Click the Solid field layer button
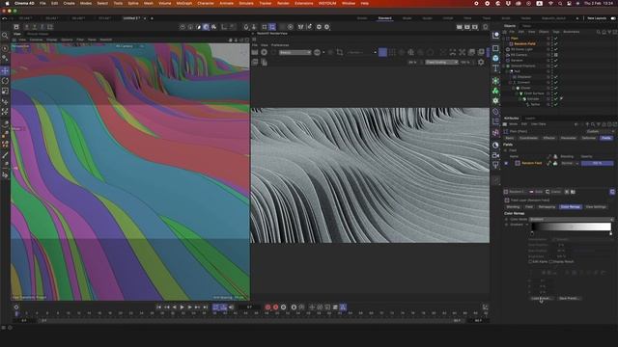The image size is (618, 347). point(537,192)
